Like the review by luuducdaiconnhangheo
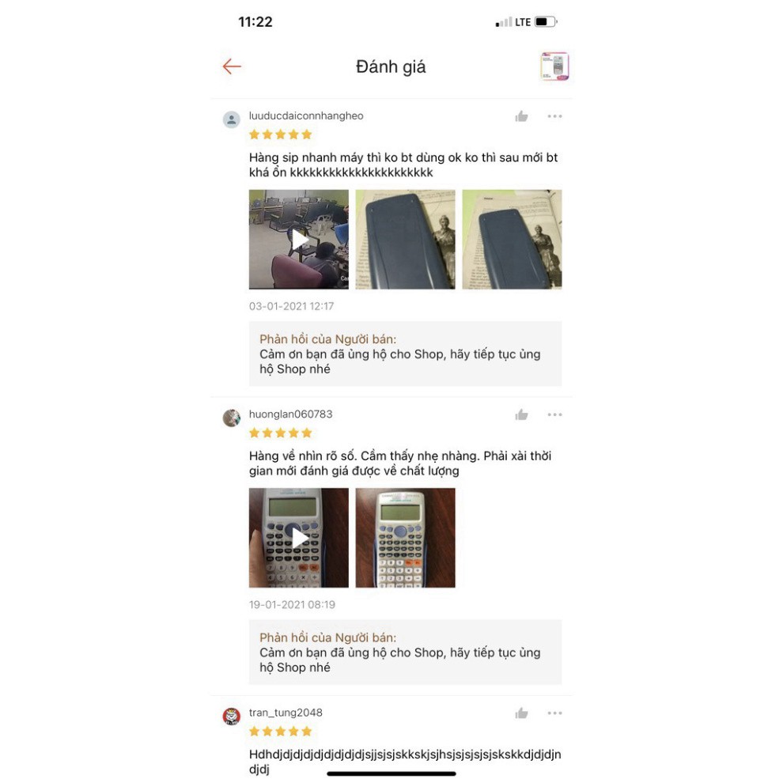Image resolution: width=783 pixels, height=783 pixels. tap(521, 116)
